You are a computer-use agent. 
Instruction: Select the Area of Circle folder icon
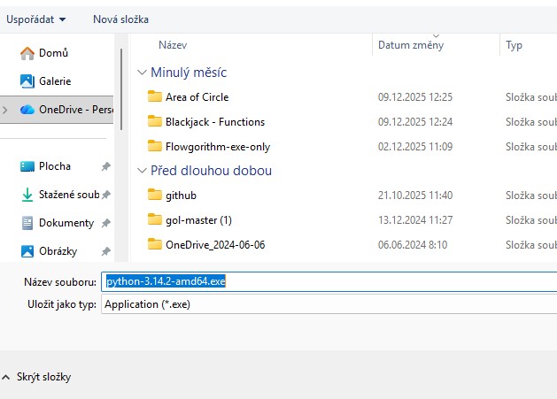[154, 96]
